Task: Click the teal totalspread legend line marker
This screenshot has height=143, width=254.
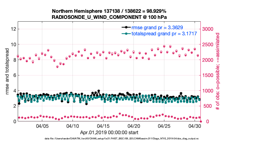Action: (126, 33)
